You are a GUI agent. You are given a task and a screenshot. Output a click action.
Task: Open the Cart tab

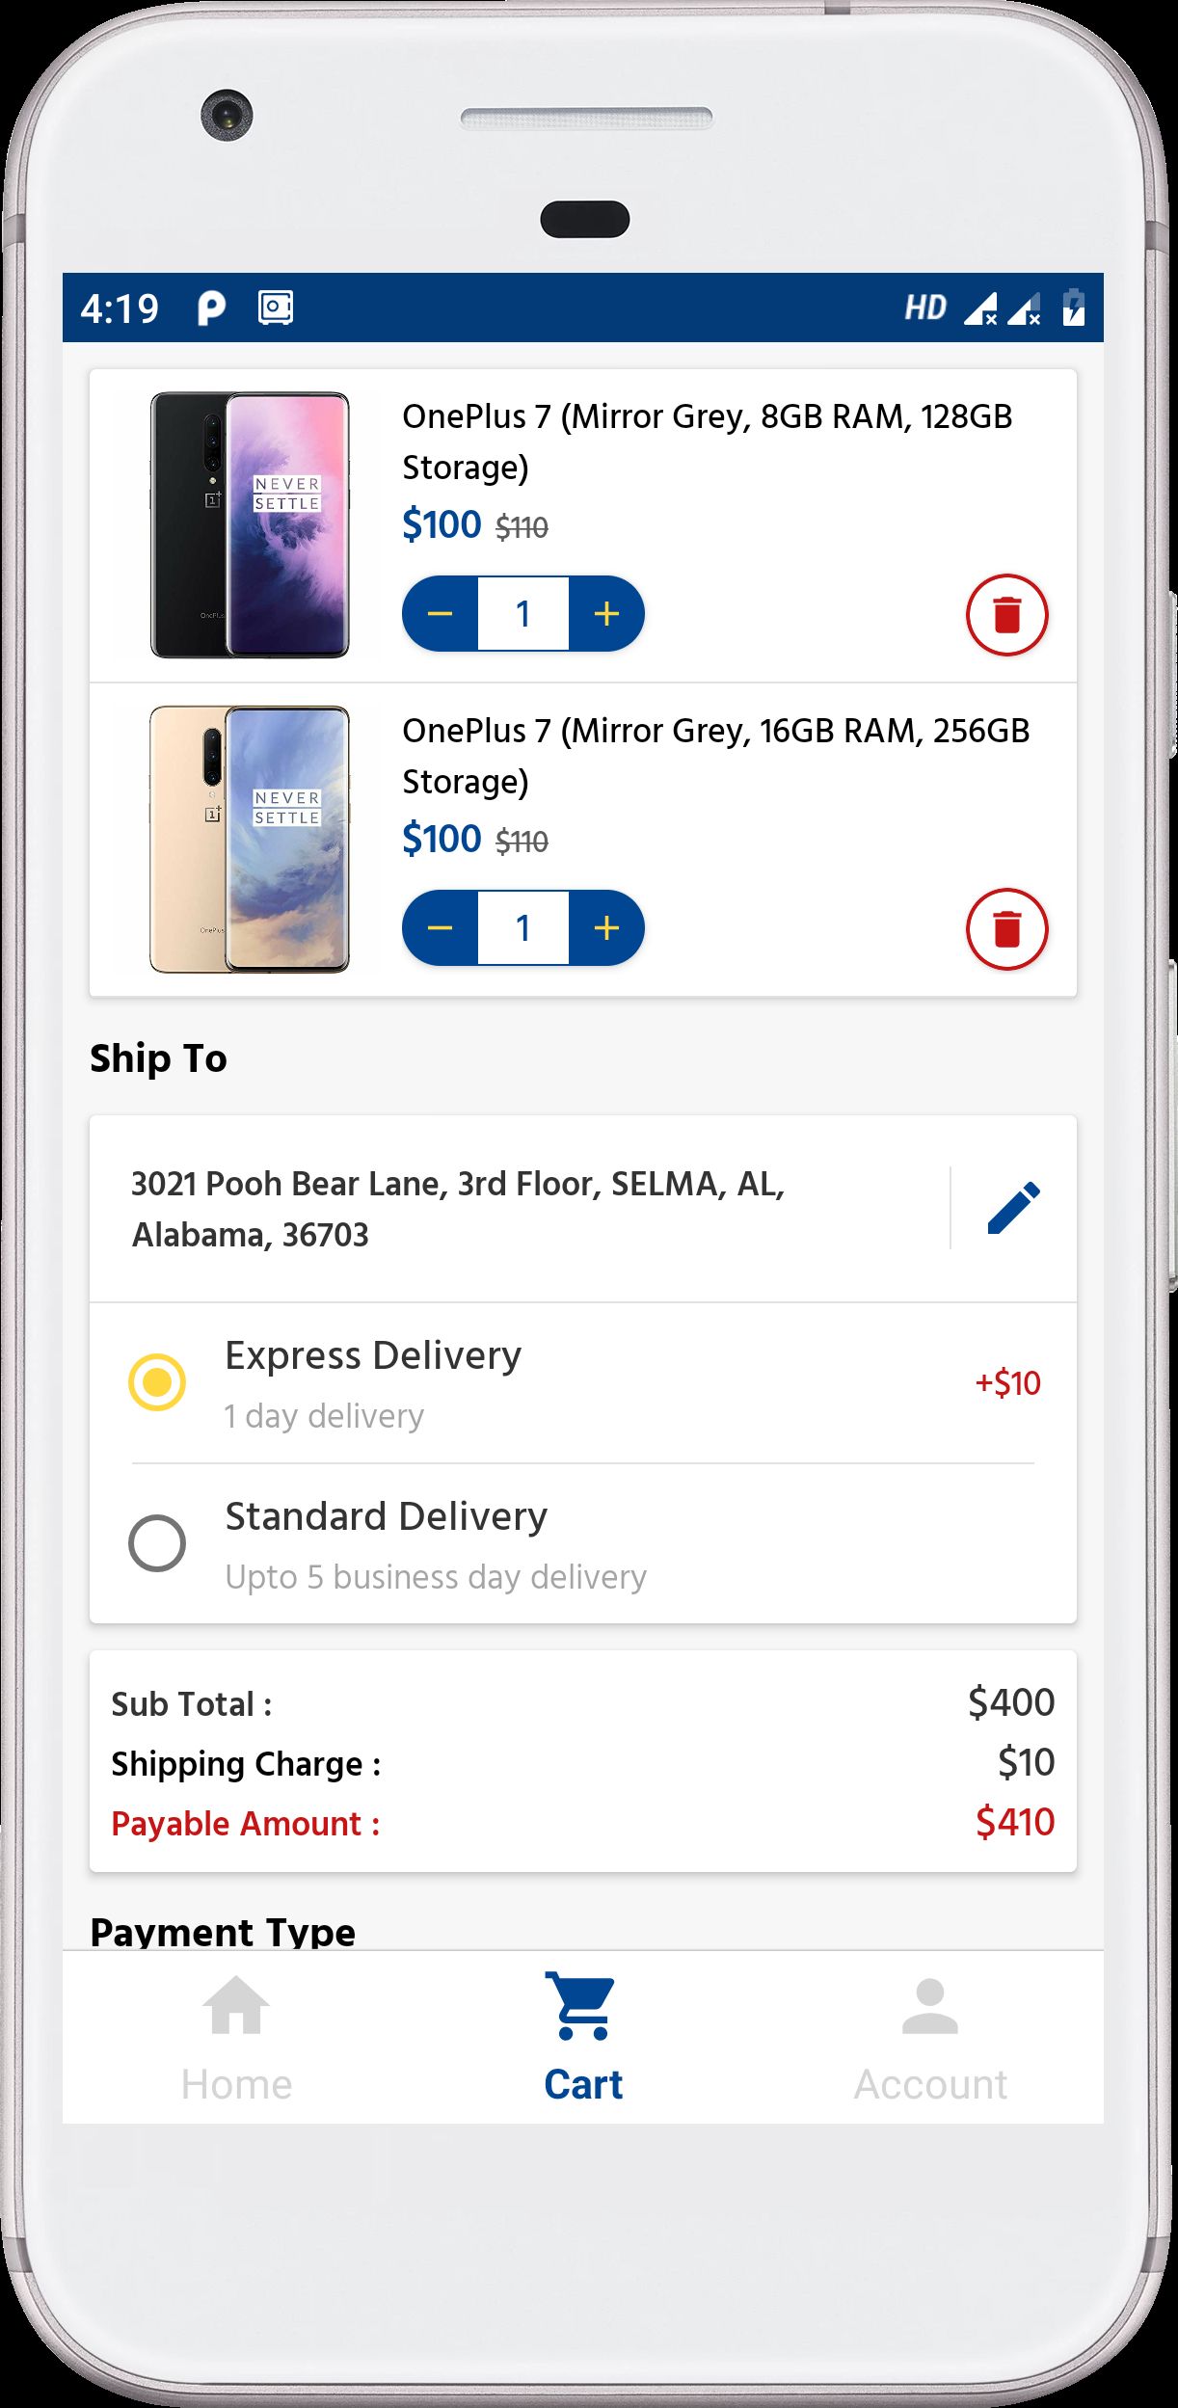tap(582, 2038)
